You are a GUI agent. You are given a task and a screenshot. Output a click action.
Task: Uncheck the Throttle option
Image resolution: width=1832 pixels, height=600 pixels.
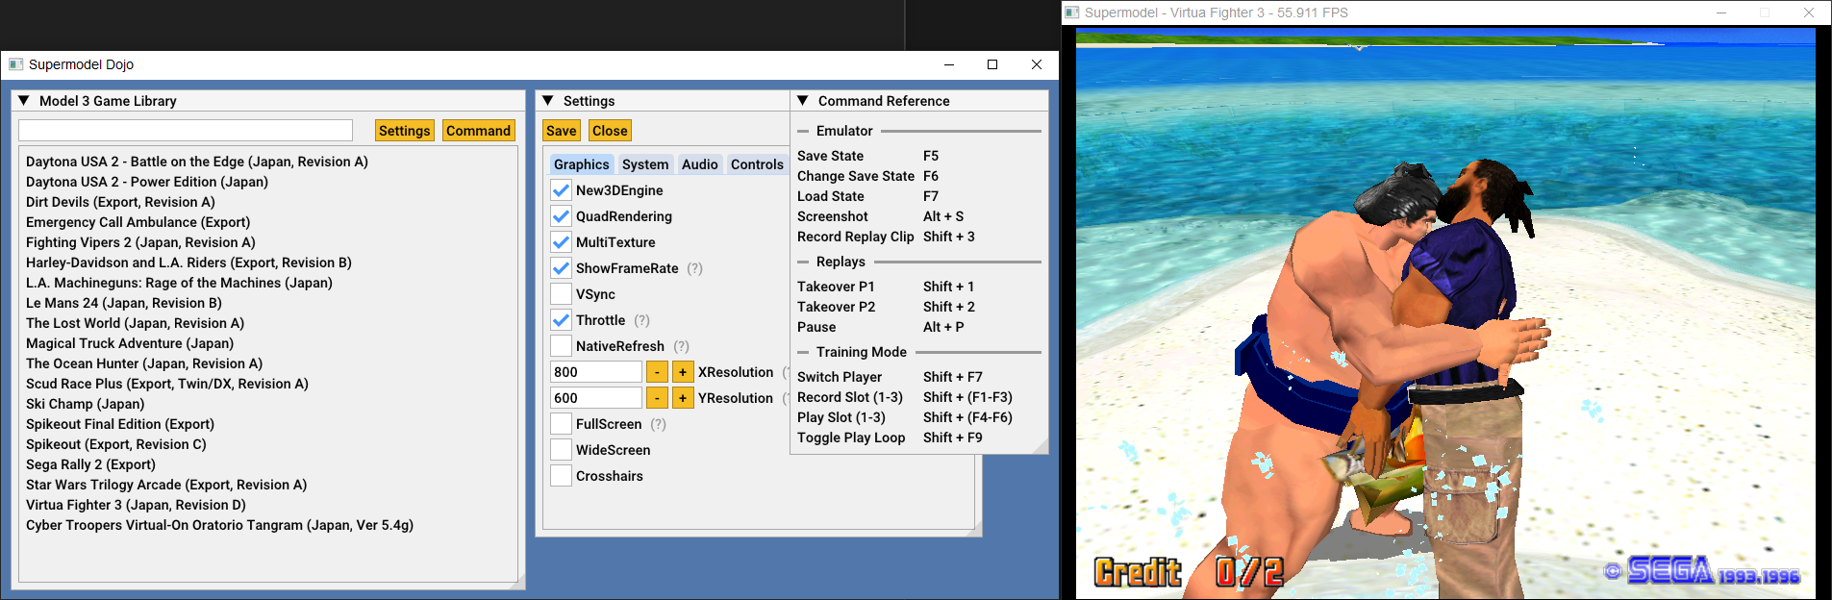tap(562, 320)
